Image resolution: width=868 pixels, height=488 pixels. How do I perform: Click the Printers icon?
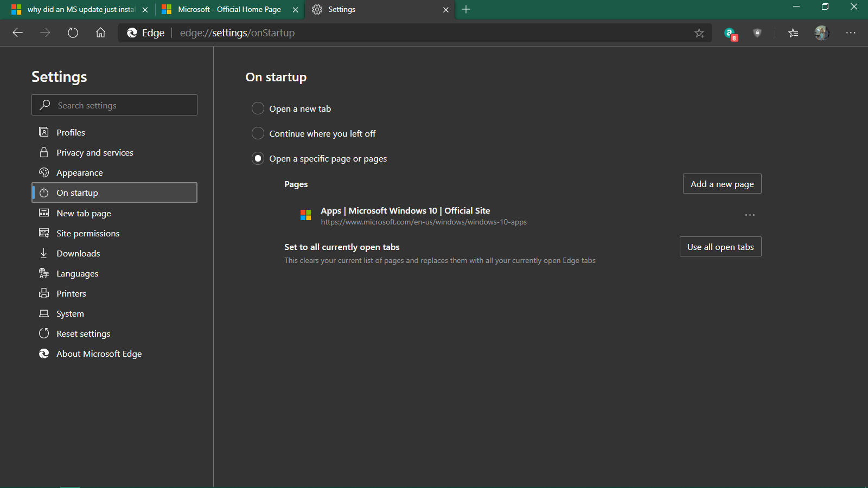pos(44,293)
